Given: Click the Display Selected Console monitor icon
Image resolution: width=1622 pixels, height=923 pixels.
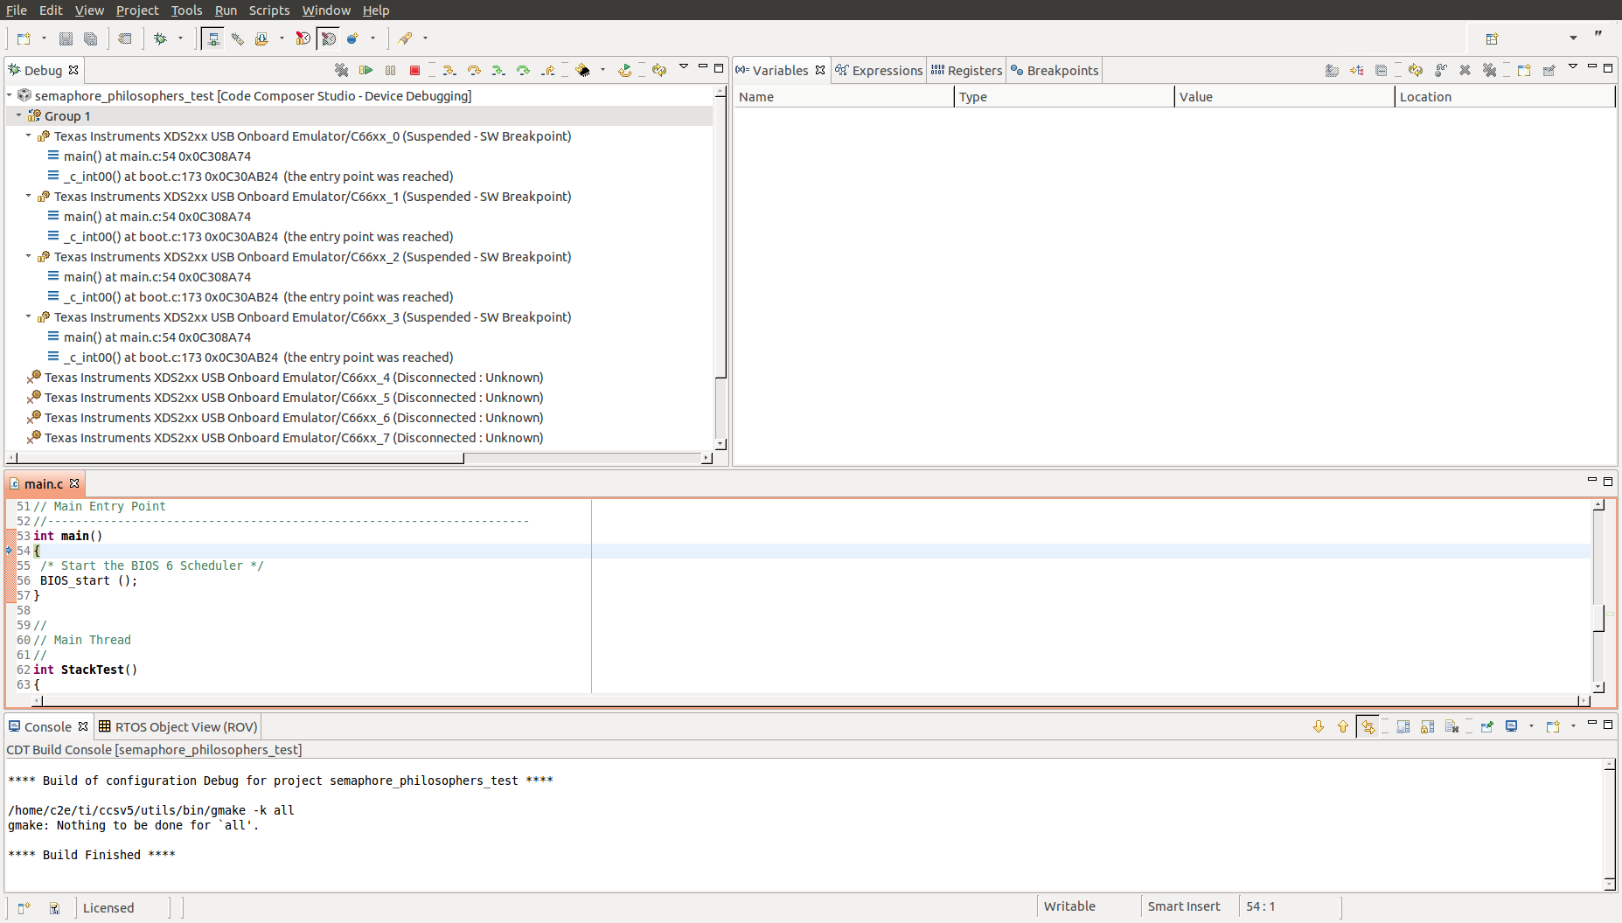Looking at the screenshot, I should (1511, 726).
